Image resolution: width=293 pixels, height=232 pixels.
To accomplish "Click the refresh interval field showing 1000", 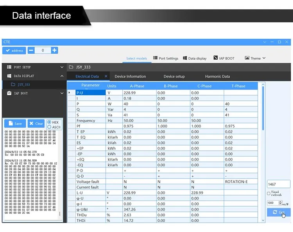I will point(273,203).
